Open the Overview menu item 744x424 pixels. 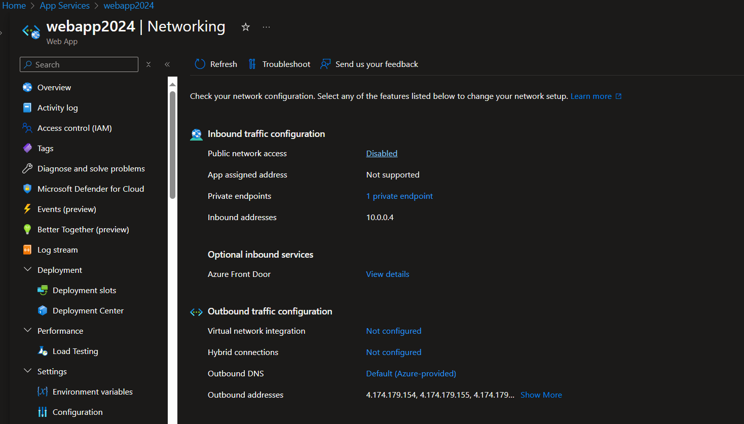pyautogui.click(x=54, y=87)
